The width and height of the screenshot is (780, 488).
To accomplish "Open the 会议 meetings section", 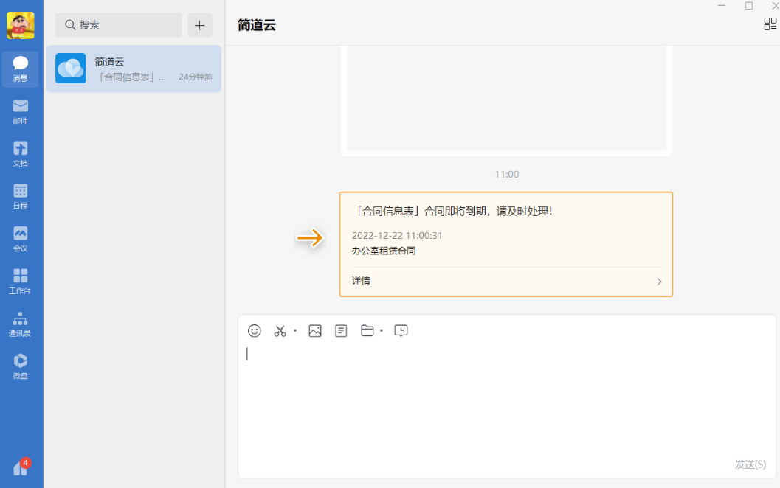I will click(21, 239).
